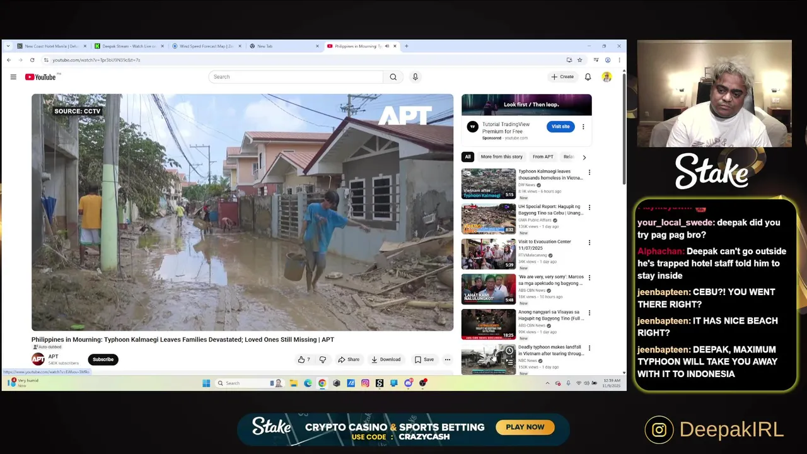Open the Windows Start menu
This screenshot has height=454, width=807.
pyautogui.click(x=206, y=383)
